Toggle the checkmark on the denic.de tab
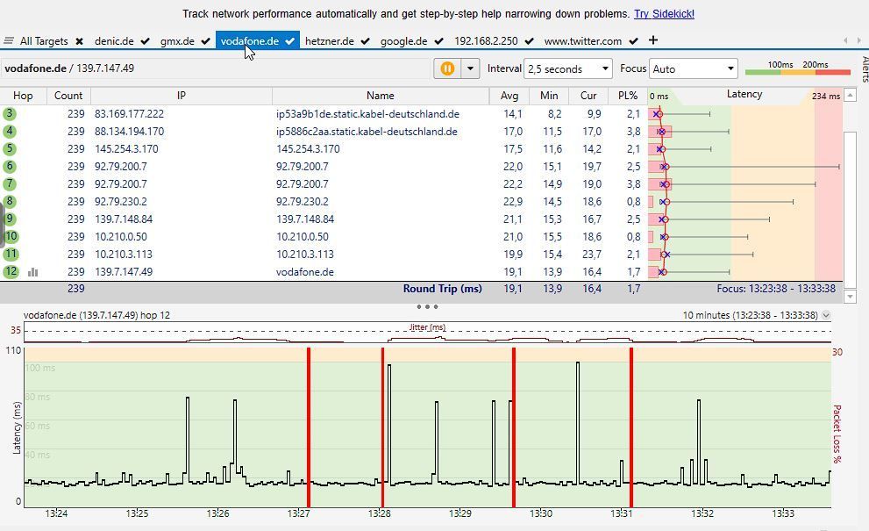This screenshot has width=869, height=531. coord(145,41)
